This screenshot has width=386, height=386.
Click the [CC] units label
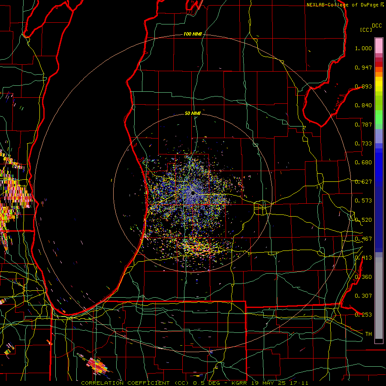pyautogui.click(x=366, y=30)
